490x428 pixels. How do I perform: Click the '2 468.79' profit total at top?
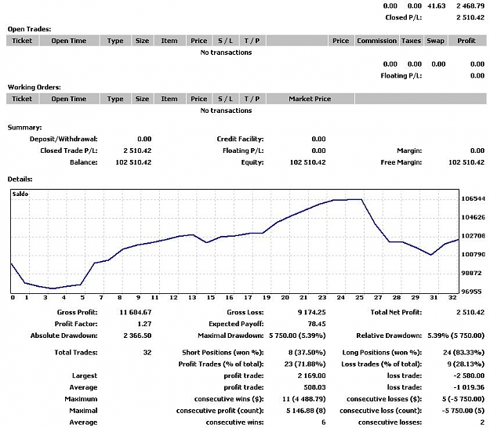(x=470, y=6)
